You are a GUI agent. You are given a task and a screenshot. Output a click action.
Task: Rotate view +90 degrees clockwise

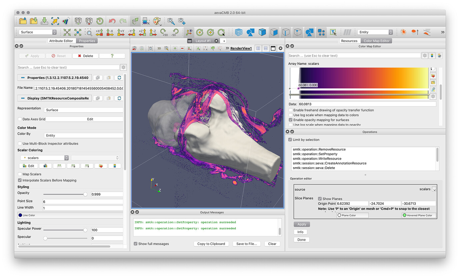164,32
